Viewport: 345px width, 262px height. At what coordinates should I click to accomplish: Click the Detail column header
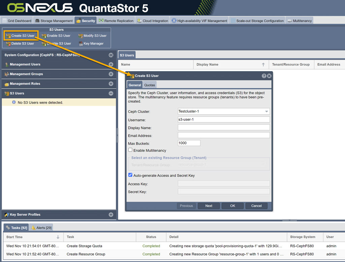pyautogui.click(x=226, y=237)
